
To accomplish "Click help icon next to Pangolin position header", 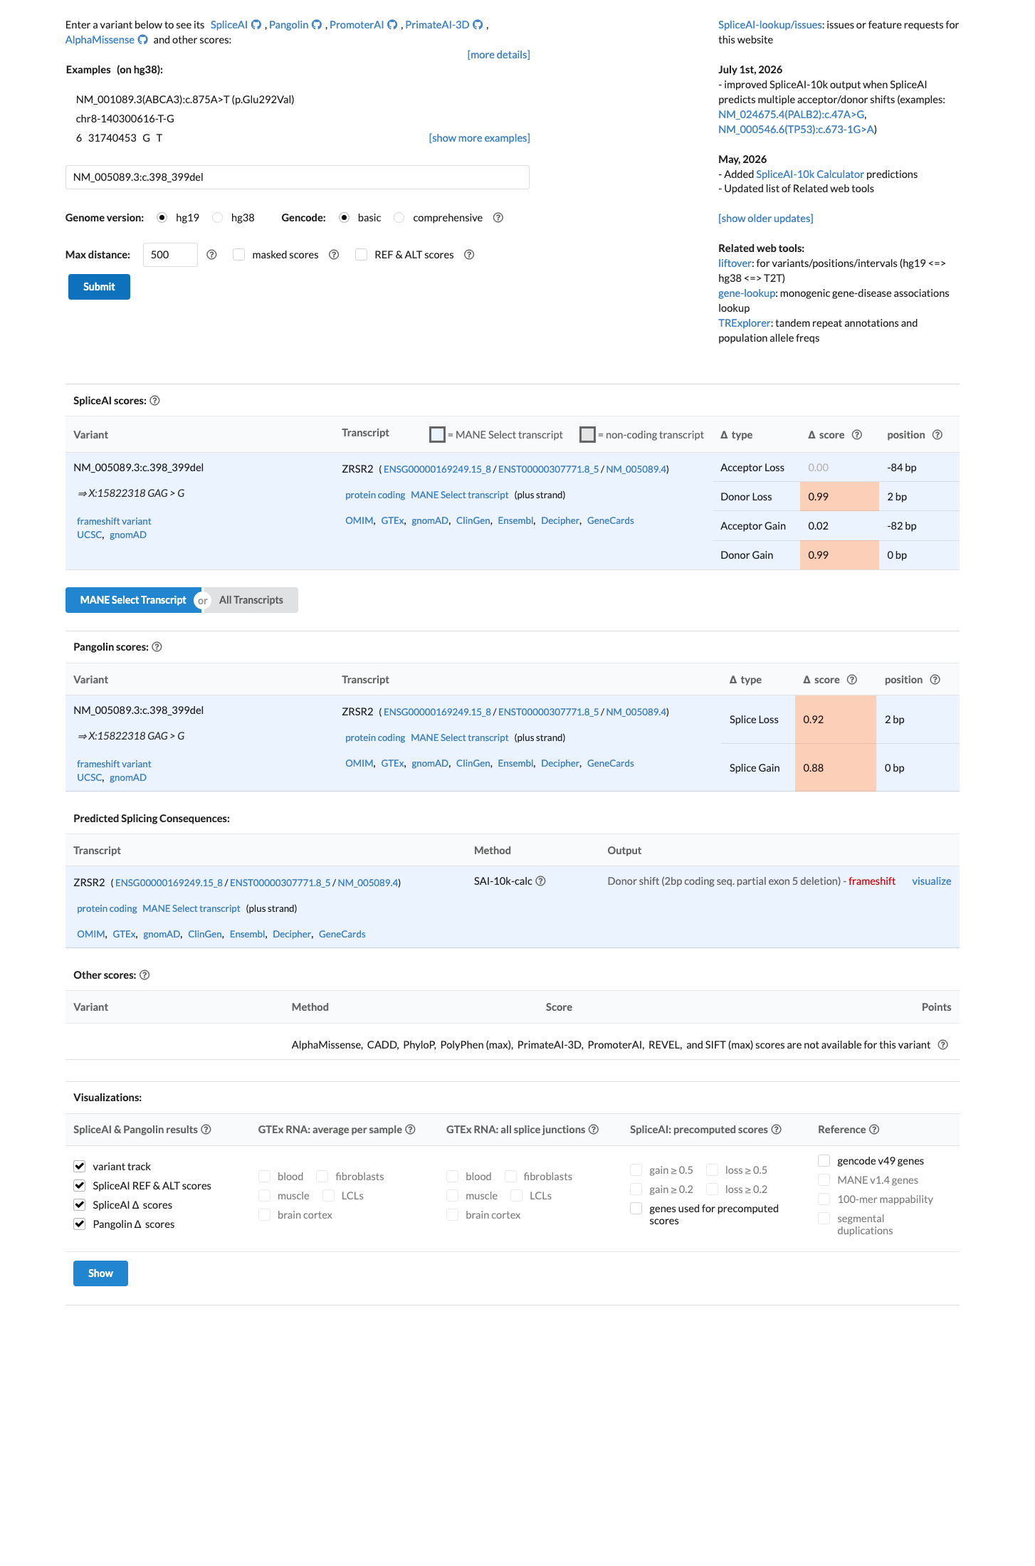I will [935, 680].
